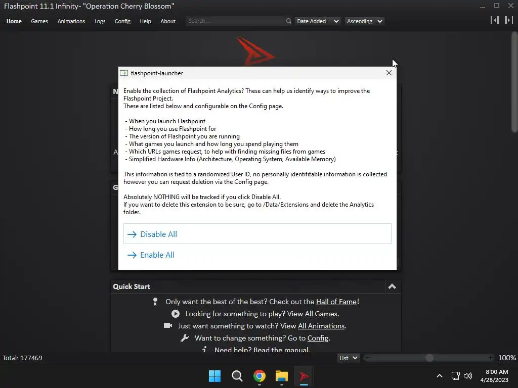
Task: Open the Home menu tab
Action: pyautogui.click(x=14, y=21)
